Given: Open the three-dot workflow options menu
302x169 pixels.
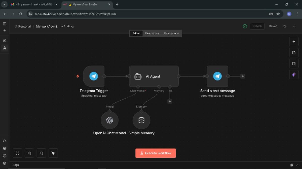Looking at the screenshot, I should (294, 26).
